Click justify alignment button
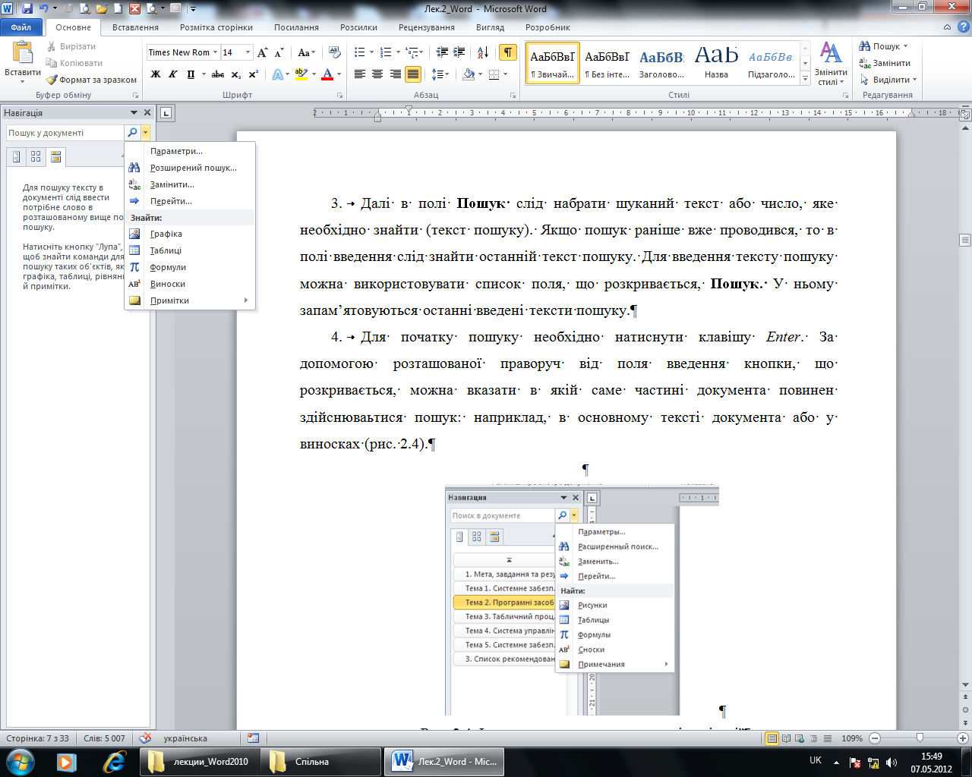This screenshot has width=972, height=777. [x=413, y=74]
